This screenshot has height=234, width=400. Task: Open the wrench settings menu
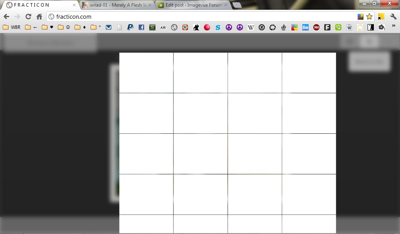393,17
